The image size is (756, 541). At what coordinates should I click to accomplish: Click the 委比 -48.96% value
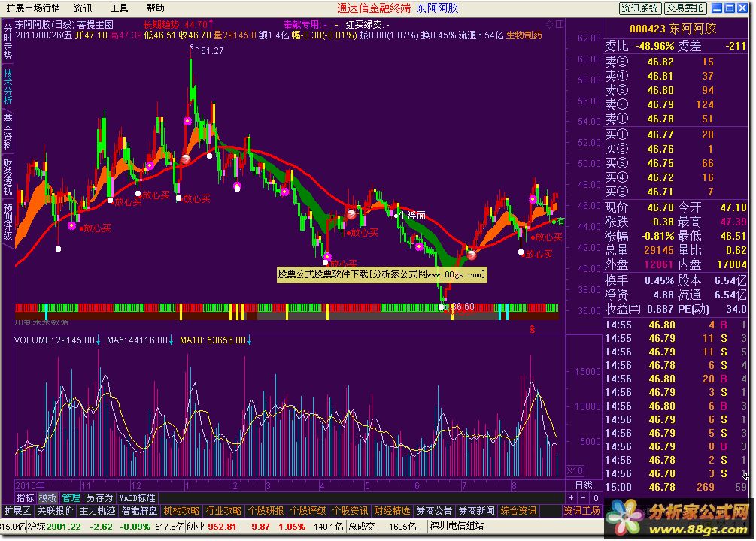pyautogui.click(x=654, y=47)
